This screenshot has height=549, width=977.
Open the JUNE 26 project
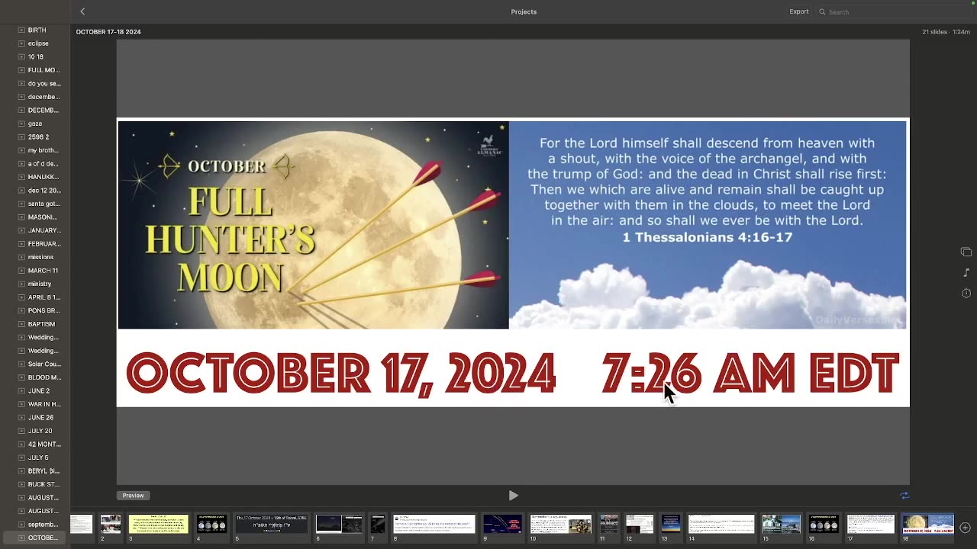(x=40, y=417)
